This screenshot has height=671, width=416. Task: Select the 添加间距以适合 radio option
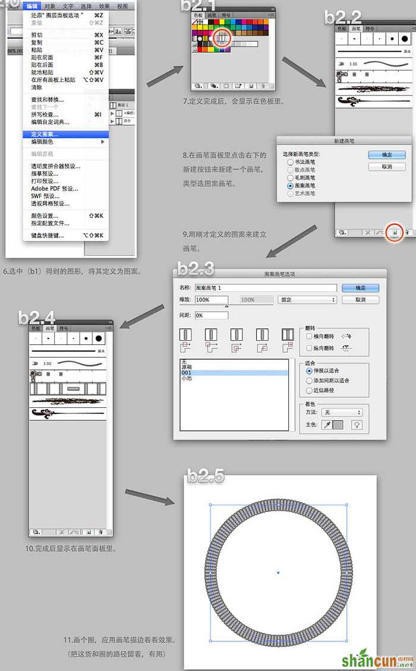pos(309,381)
